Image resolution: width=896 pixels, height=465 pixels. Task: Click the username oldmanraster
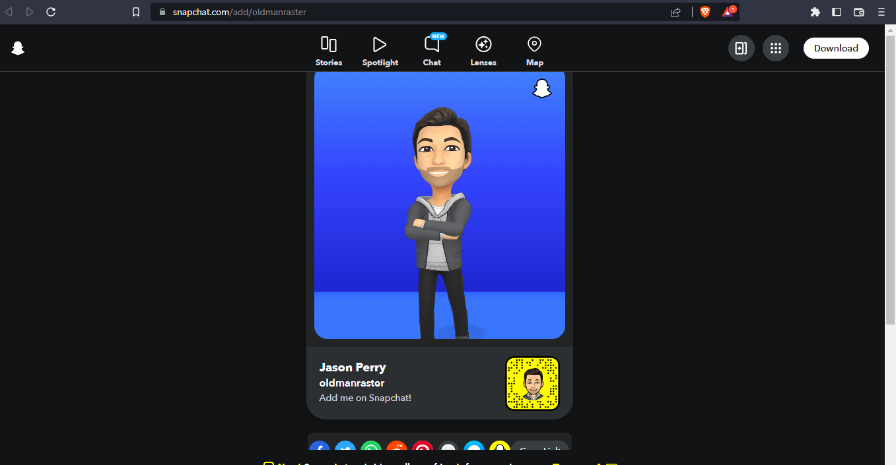(352, 383)
